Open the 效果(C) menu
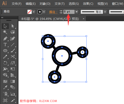 (88, 4)
